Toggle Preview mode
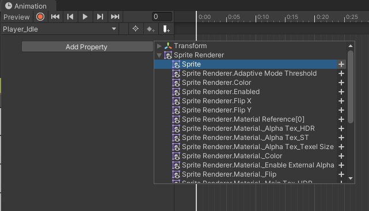 17,17
